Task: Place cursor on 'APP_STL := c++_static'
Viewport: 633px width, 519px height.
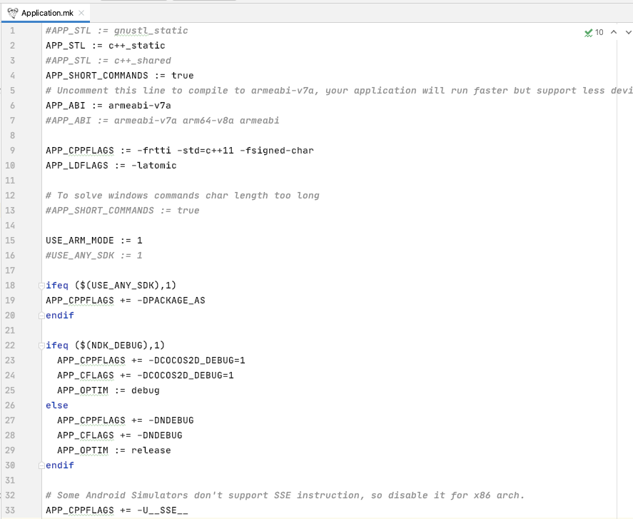Action: coord(106,46)
